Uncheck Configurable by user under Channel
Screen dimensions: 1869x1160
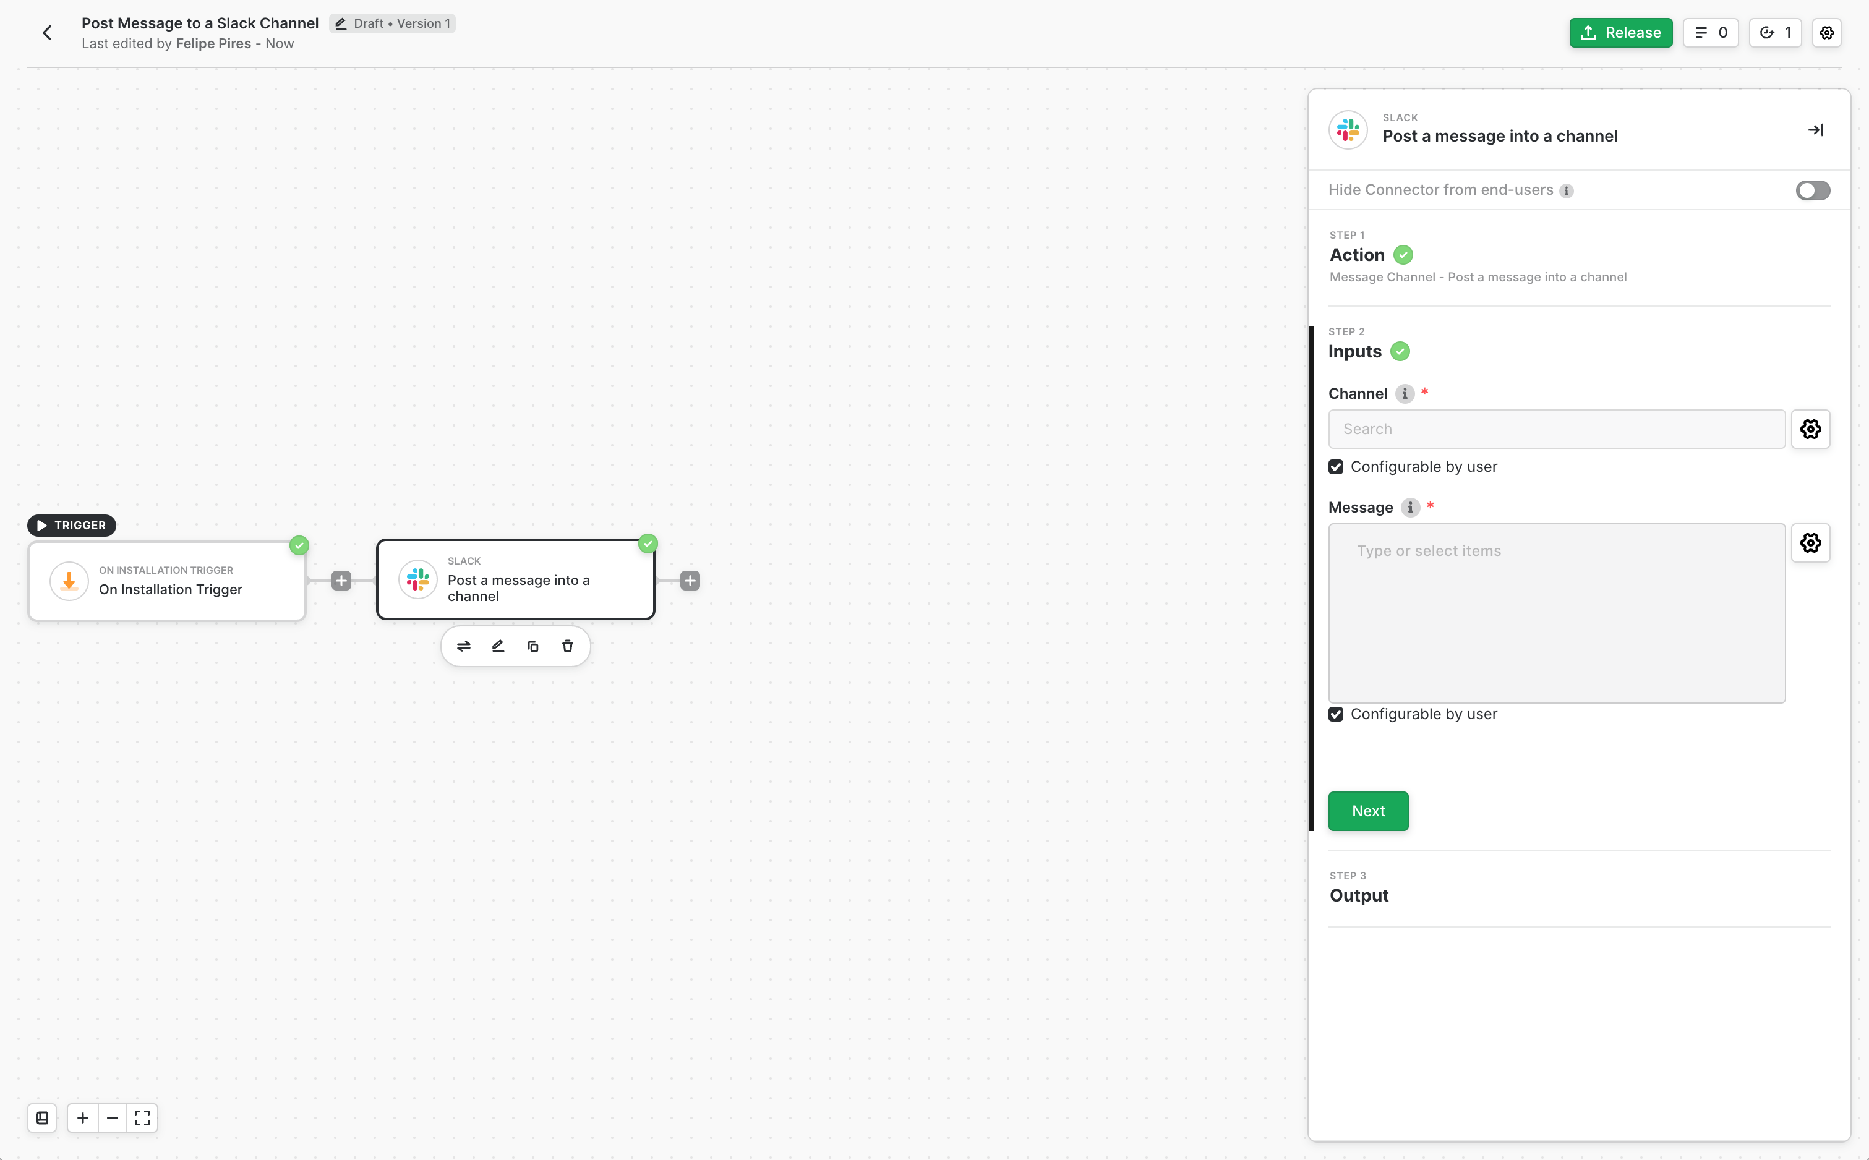coord(1336,467)
